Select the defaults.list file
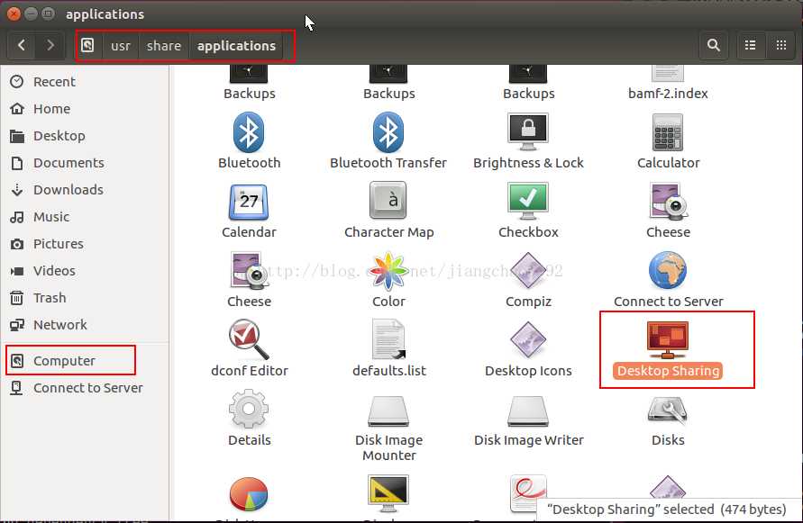This screenshot has width=803, height=523. click(x=388, y=339)
